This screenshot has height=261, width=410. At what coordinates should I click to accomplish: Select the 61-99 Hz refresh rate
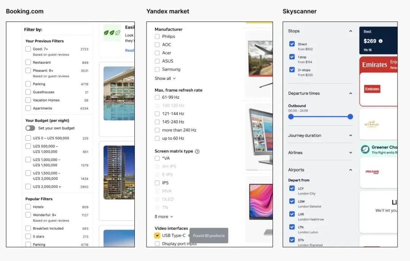(157, 98)
